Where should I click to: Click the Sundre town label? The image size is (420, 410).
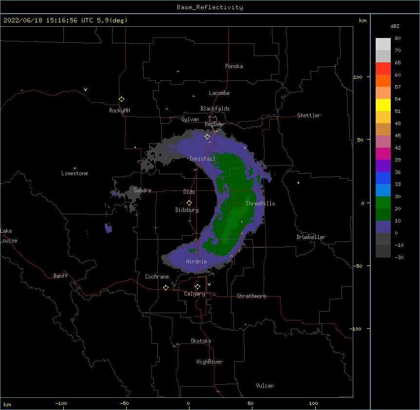(142, 190)
